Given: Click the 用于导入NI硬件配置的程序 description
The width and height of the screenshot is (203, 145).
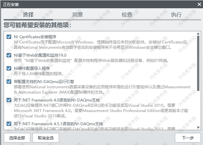Looking at the screenshot, I should (38, 74).
